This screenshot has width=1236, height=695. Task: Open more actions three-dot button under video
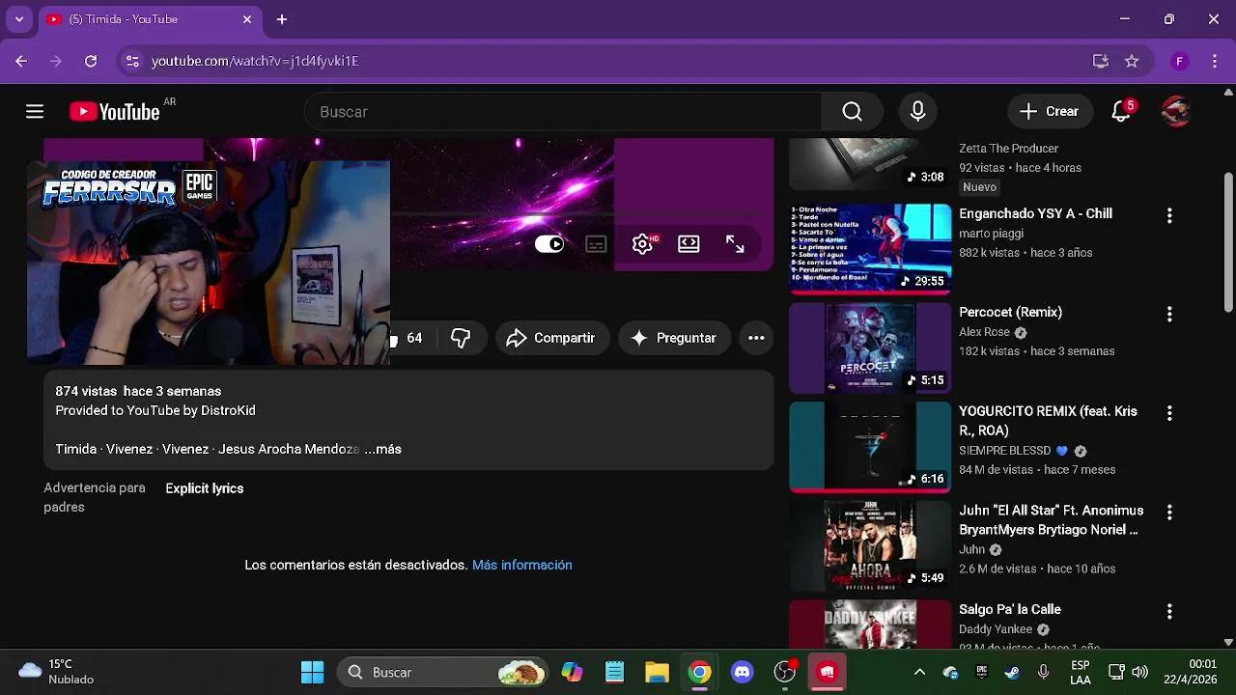click(756, 338)
